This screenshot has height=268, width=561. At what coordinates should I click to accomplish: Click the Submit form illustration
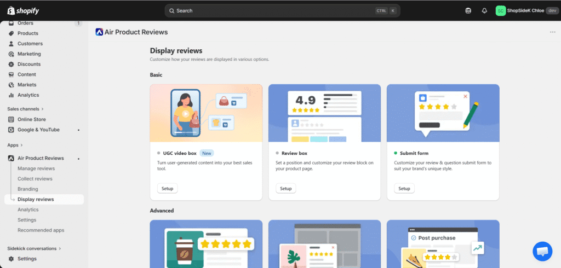tap(443, 113)
